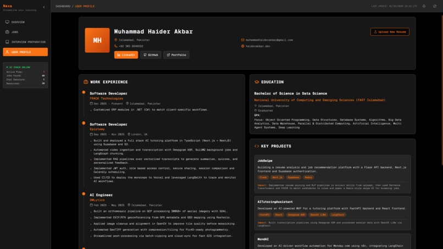Viewport: 443px width, 249px height.
Task: Click the Education graduation cap icon
Action: click(257, 82)
